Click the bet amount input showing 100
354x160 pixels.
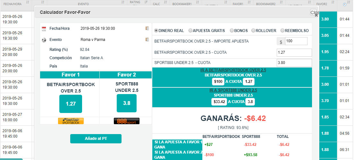(296, 41)
